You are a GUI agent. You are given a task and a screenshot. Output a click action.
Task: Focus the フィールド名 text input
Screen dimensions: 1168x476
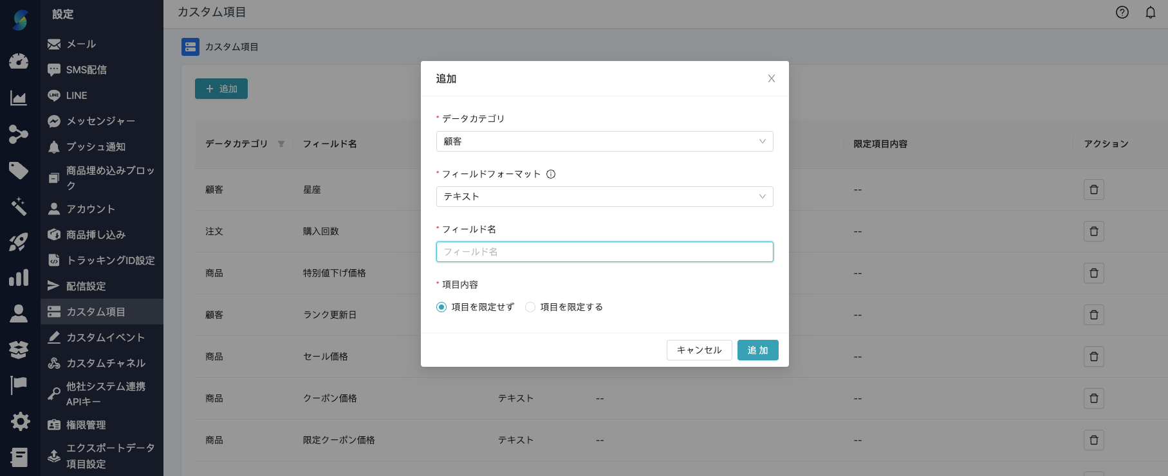(x=604, y=252)
